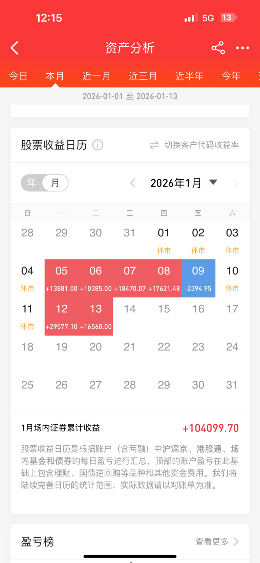
Task: Switch to the 今日 tab
Action: click(x=18, y=76)
